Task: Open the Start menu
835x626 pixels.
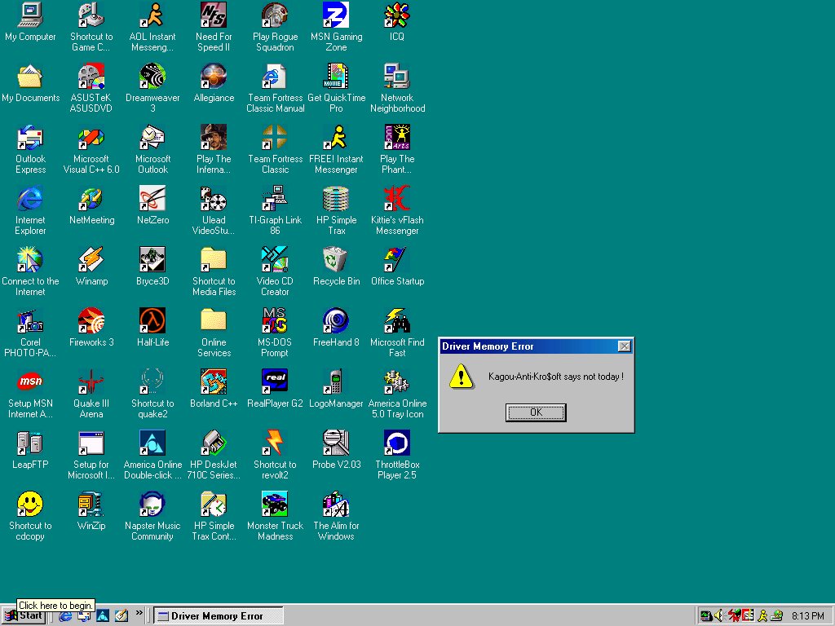Action: 24,616
